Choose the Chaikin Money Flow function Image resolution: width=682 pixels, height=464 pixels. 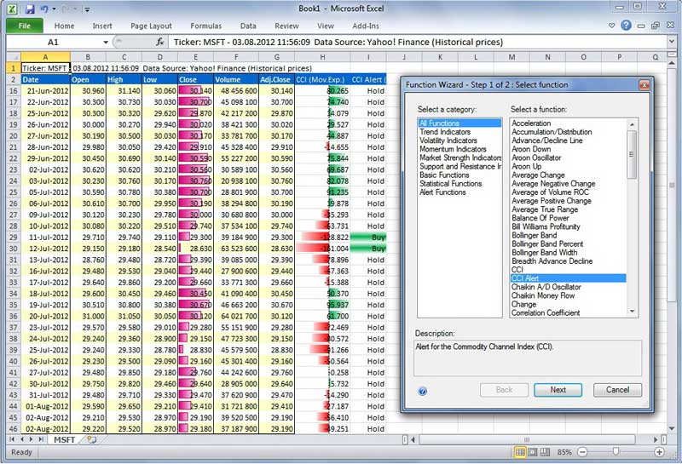click(x=543, y=295)
